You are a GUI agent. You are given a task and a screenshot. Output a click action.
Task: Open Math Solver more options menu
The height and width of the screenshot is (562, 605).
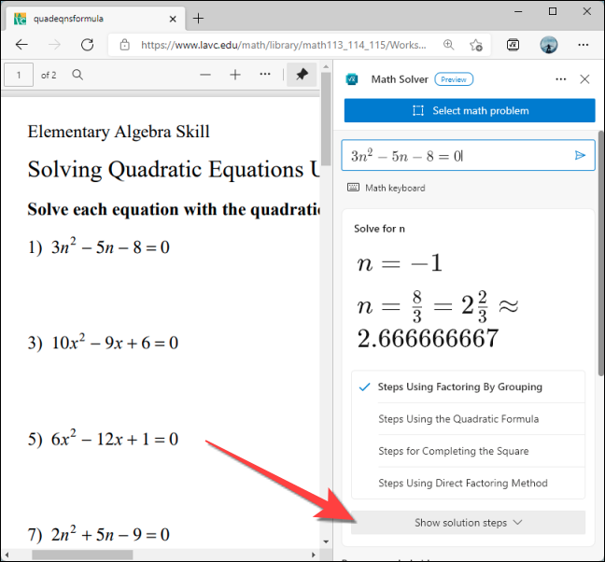click(560, 79)
